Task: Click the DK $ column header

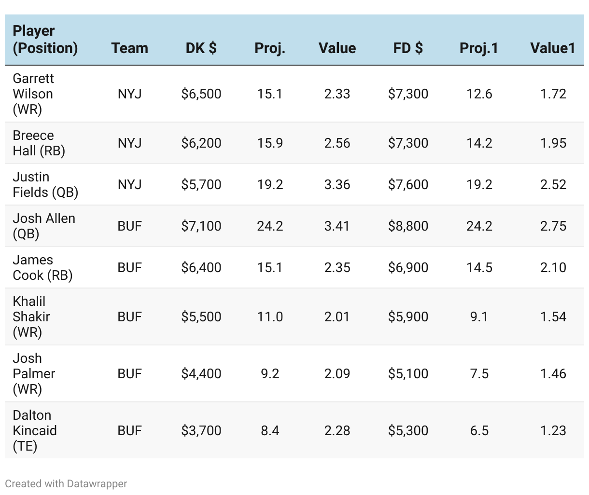Action: (x=201, y=48)
